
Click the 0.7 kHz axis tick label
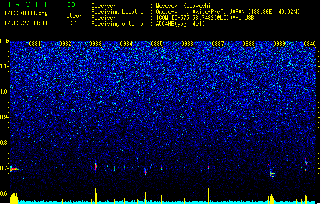pyautogui.click(x=4, y=168)
